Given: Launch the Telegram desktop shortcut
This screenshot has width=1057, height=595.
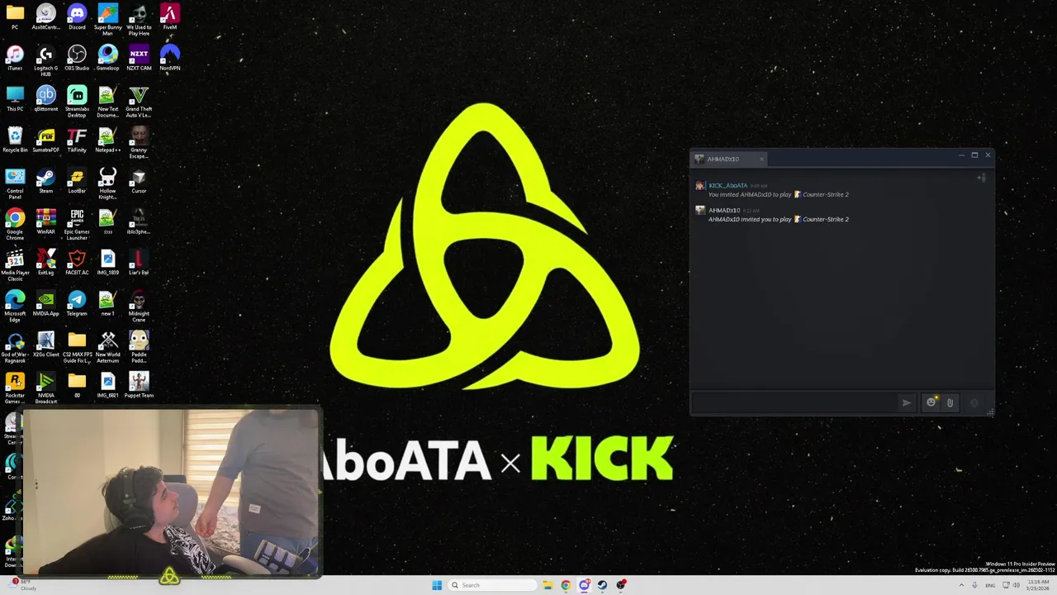Looking at the screenshot, I should [x=77, y=302].
